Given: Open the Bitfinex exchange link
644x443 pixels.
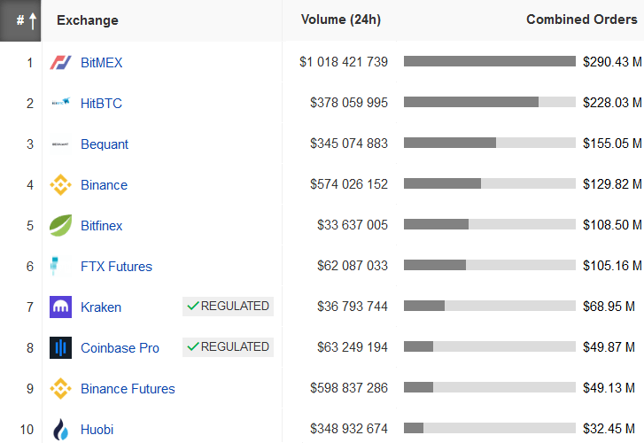Looking at the screenshot, I should pyautogui.click(x=102, y=226).
